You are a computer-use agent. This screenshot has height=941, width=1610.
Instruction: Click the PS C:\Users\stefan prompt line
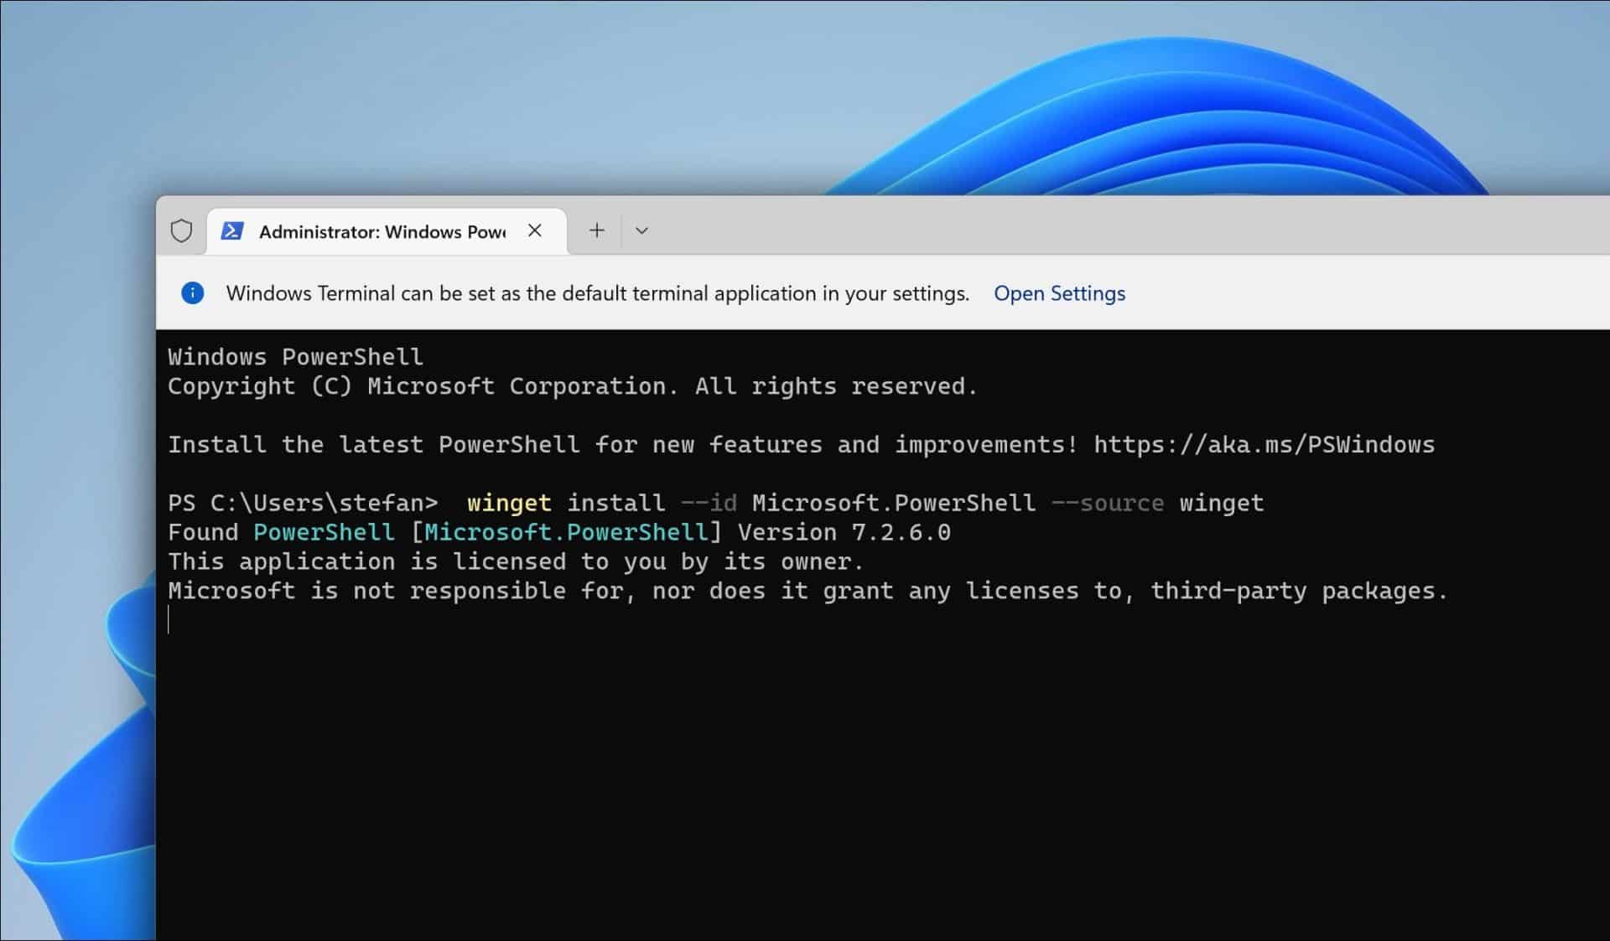302,503
